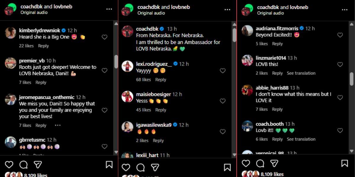Open post options via the three-dot menu
355x177 pixels.
coord(109,9)
